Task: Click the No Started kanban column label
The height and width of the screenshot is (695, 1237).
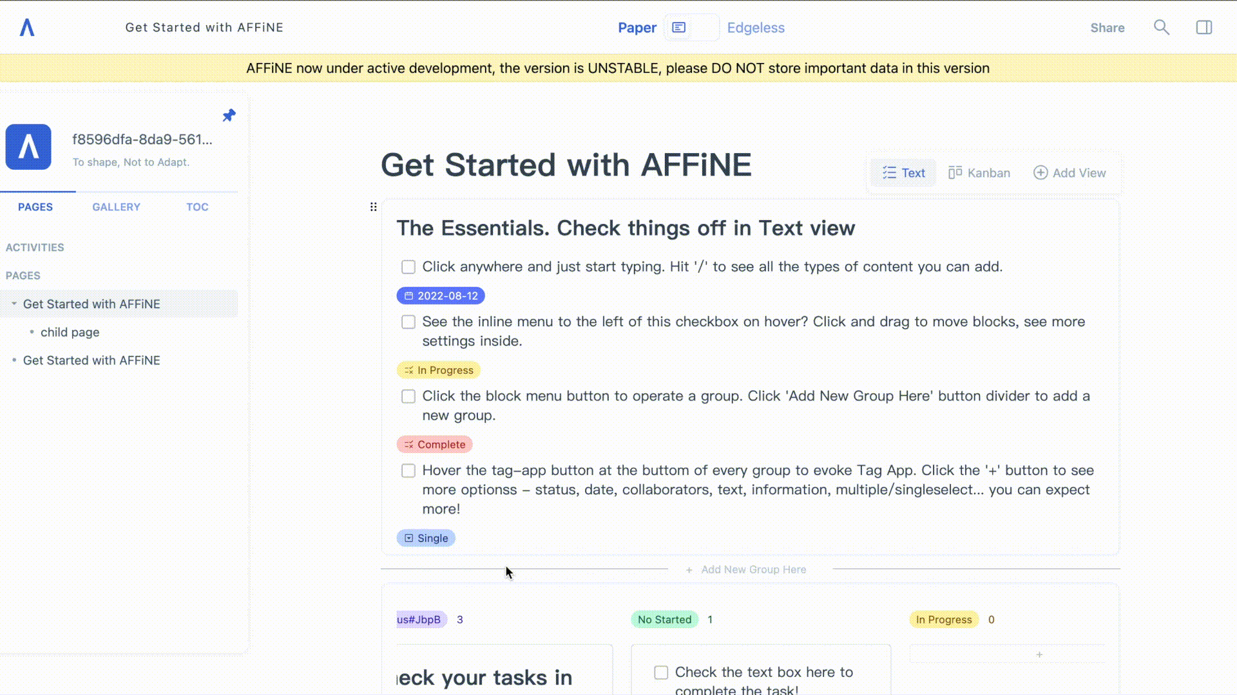Action: 664,620
